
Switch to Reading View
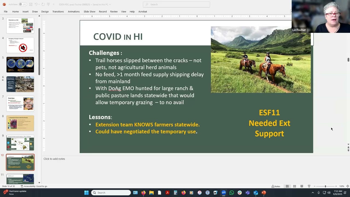click(x=302, y=186)
